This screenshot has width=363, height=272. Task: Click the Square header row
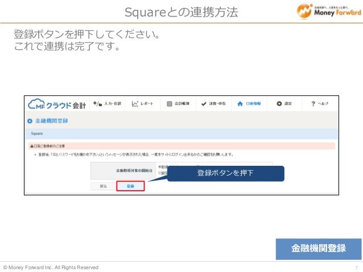[x=181, y=133]
